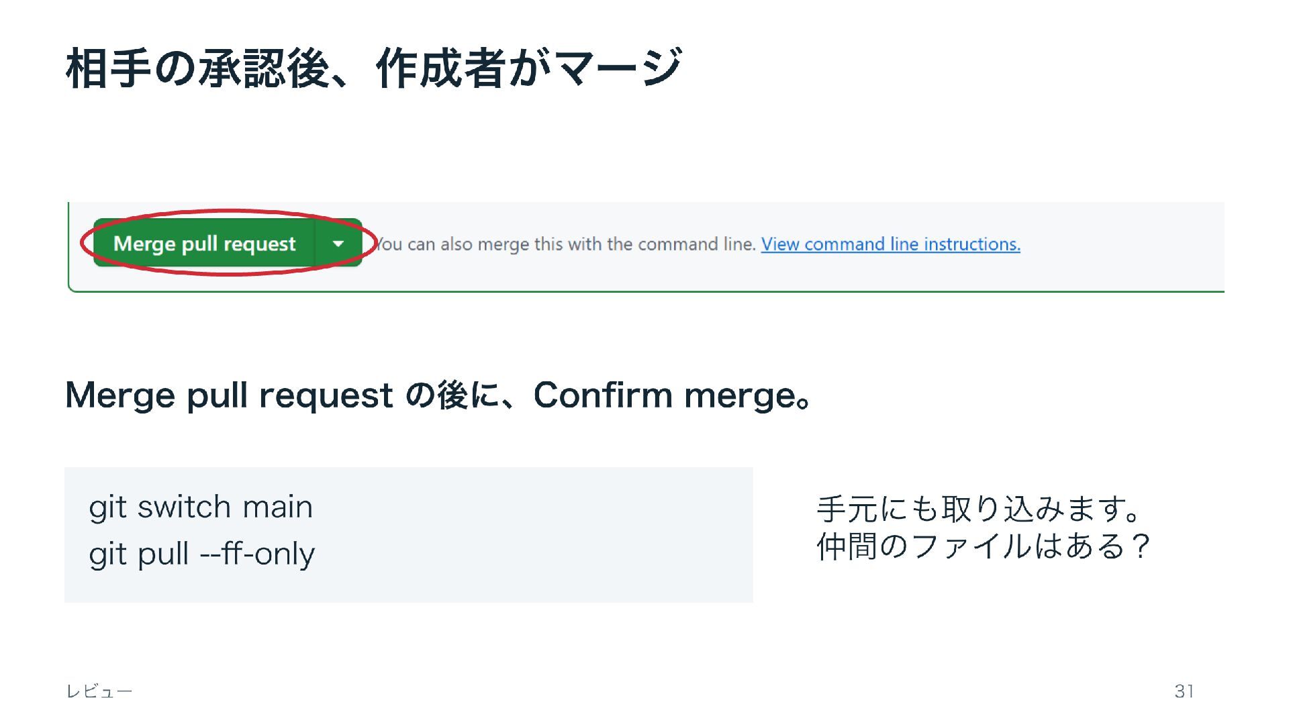Viewport: 1289px width, 725px height.
Task: Select the slide number 31
Action: [1184, 691]
